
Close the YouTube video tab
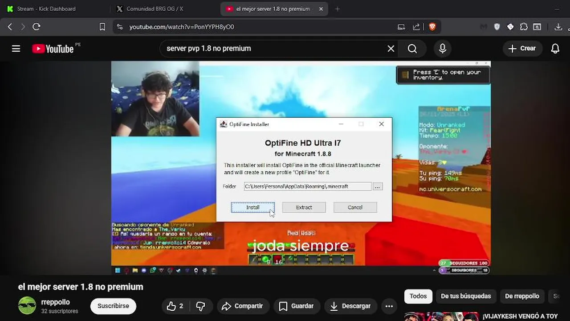pyautogui.click(x=321, y=8)
